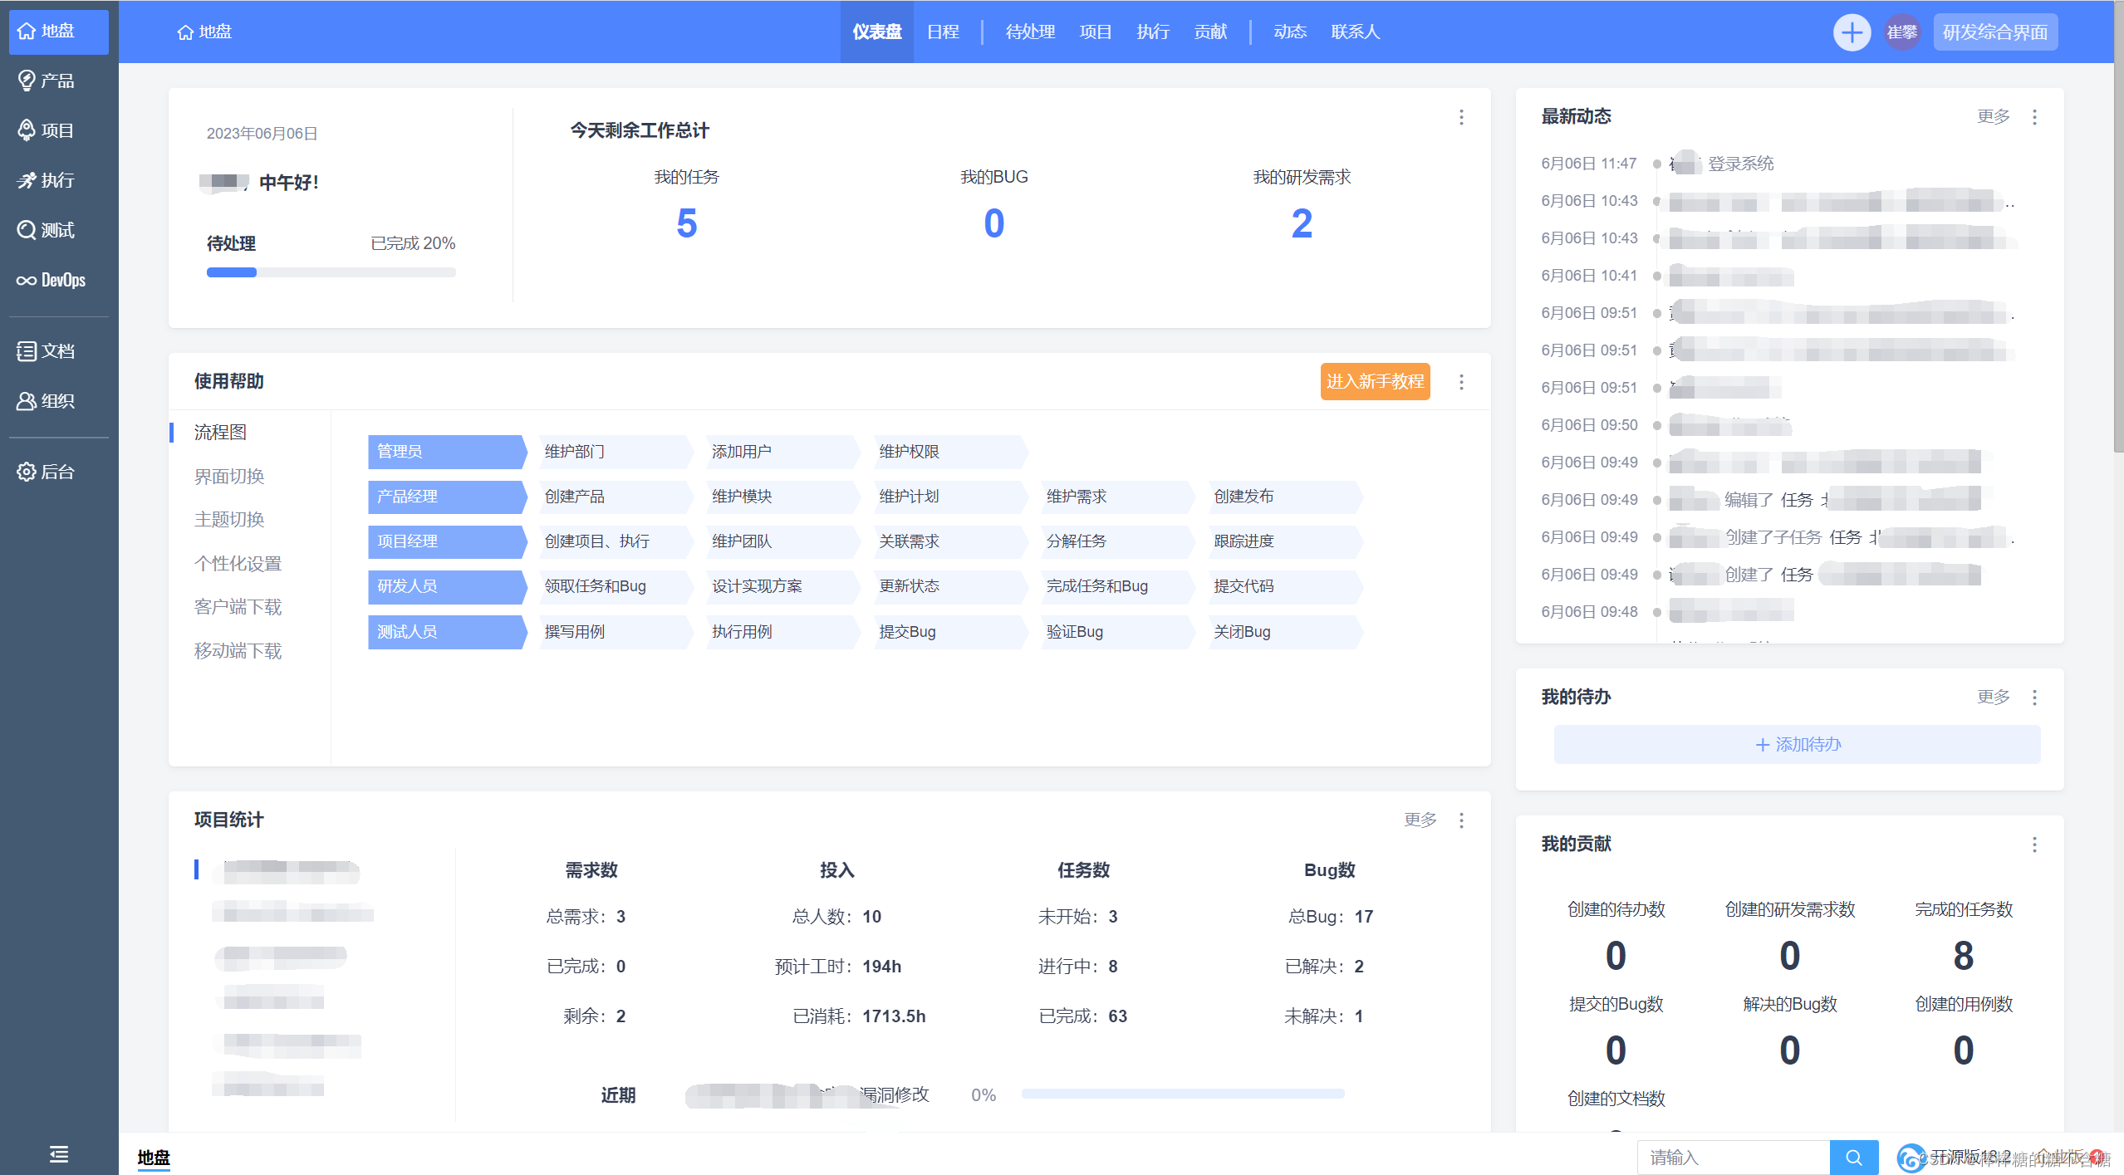Click the 请输入 search input field
Viewport: 2124px width, 1175px height.
click(1733, 1157)
